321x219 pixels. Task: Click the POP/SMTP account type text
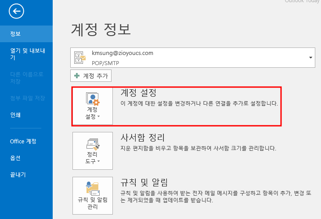point(105,63)
